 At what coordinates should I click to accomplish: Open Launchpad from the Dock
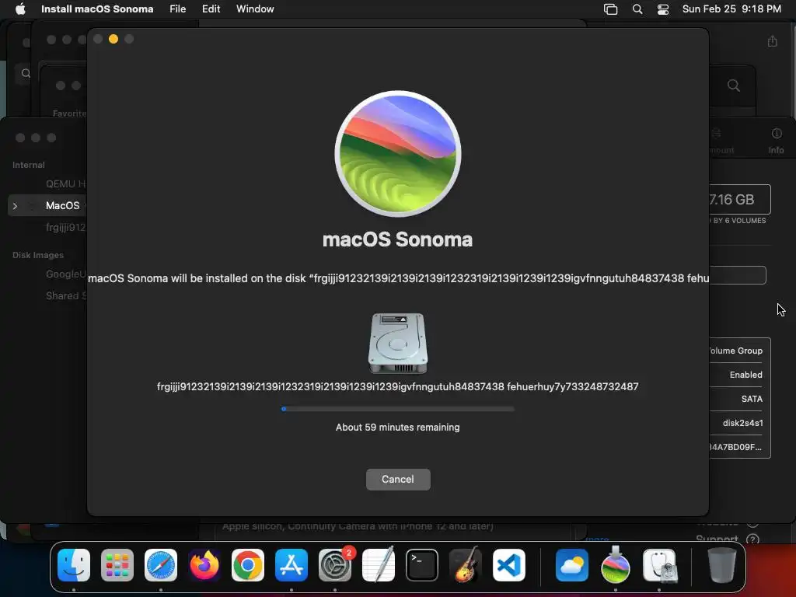point(117,565)
